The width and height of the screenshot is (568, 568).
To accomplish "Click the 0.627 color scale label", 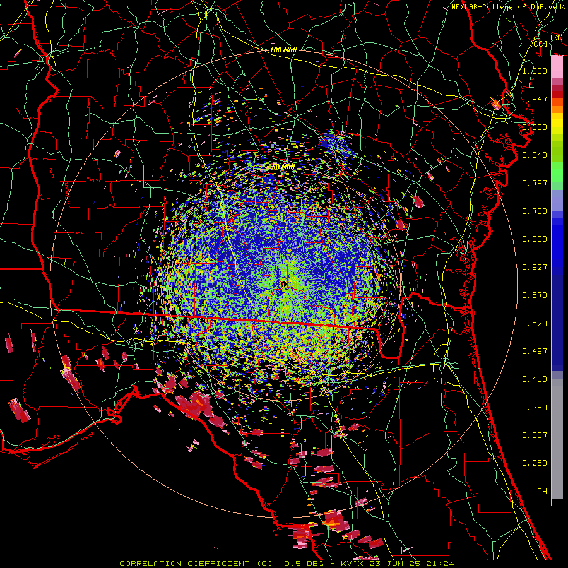I will [x=535, y=268].
